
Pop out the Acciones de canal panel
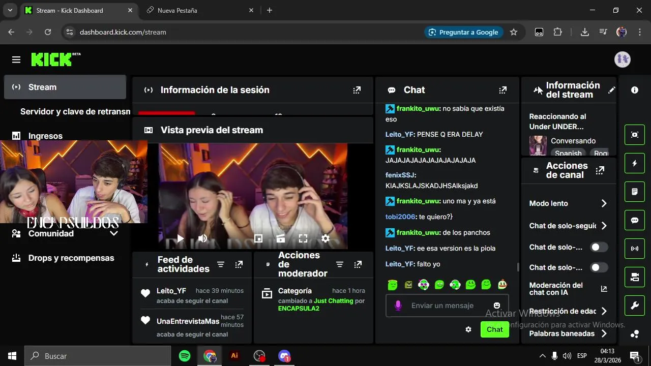[600, 170]
